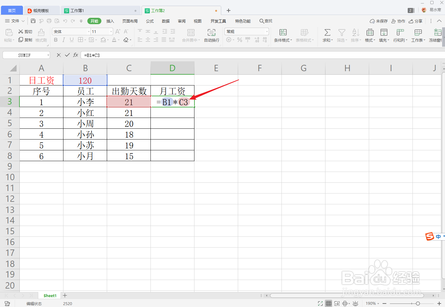Image resolution: width=445 pixels, height=307 pixels.
Task: Add a new sheet with plus button
Action: pos(65,296)
